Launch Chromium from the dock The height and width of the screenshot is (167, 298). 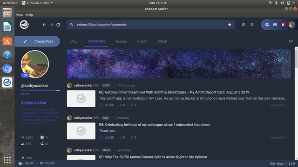[x=7, y=69]
